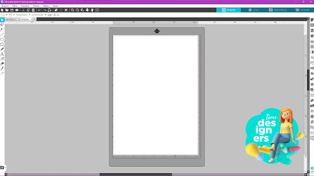Select the Knife tool
This screenshot has height=176, width=314.
(x=2, y=69)
